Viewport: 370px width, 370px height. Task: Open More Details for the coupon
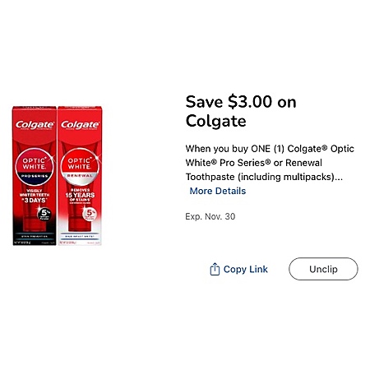(218, 191)
